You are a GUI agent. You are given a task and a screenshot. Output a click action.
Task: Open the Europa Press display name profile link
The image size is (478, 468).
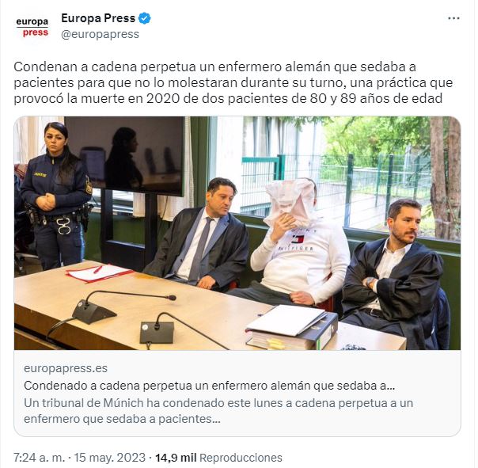[x=98, y=18]
